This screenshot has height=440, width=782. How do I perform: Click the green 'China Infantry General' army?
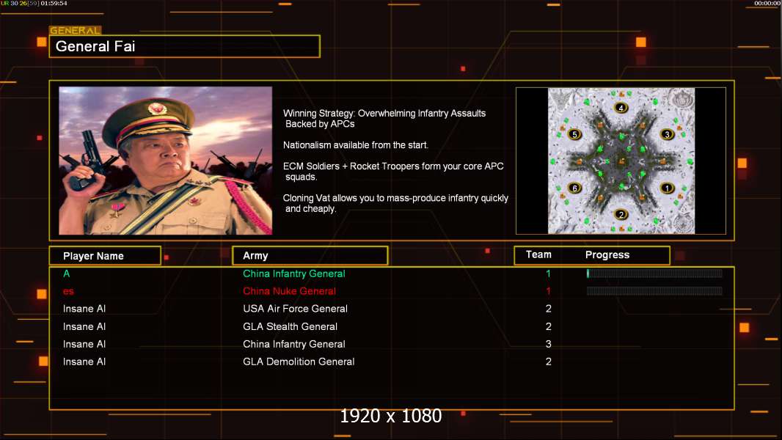point(293,274)
